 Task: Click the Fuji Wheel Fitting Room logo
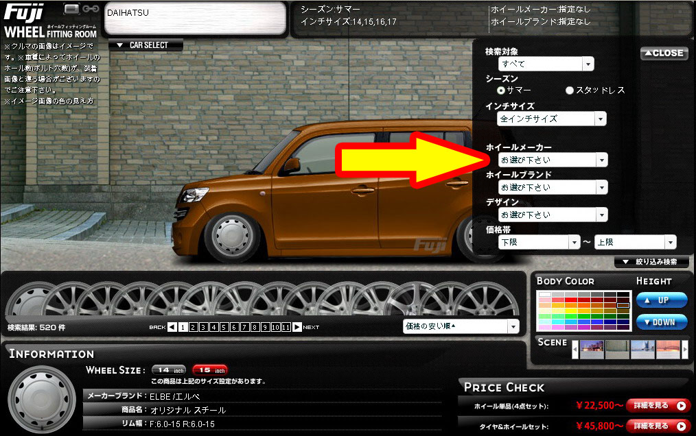pos(50,21)
